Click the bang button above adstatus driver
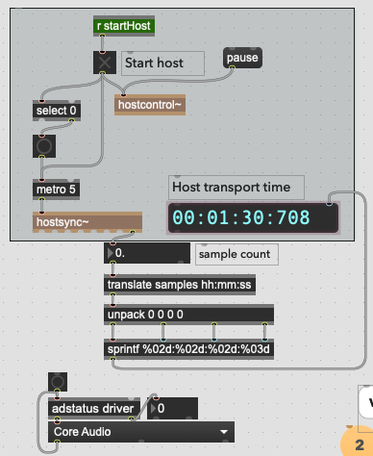This screenshot has width=373, height=456. click(x=58, y=382)
